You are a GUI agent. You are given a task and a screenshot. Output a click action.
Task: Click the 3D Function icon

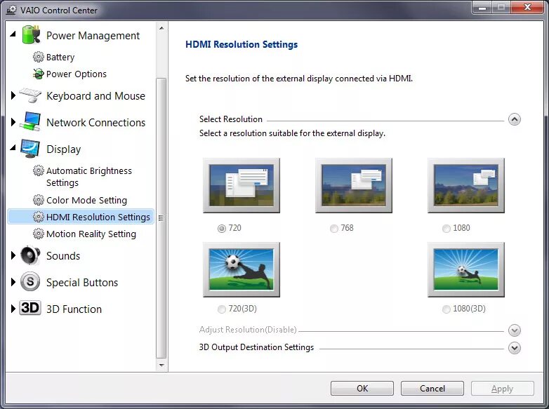click(30, 308)
